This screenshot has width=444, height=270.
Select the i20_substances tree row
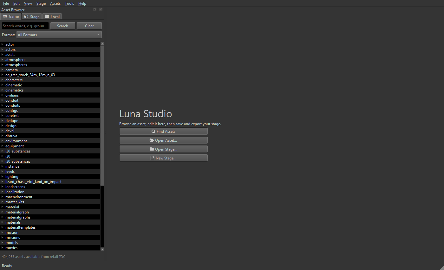(x=50, y=151)
